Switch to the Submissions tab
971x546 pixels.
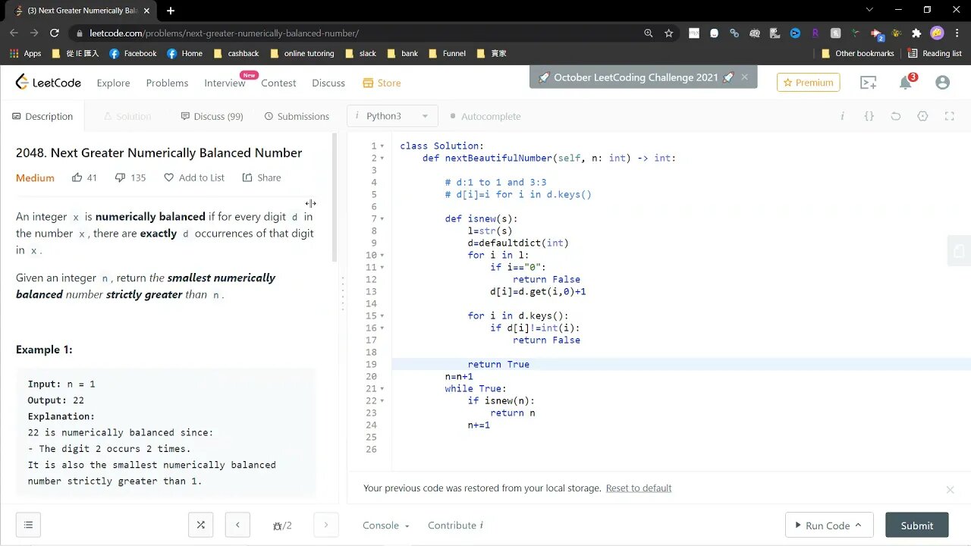[x=297, y=116]
